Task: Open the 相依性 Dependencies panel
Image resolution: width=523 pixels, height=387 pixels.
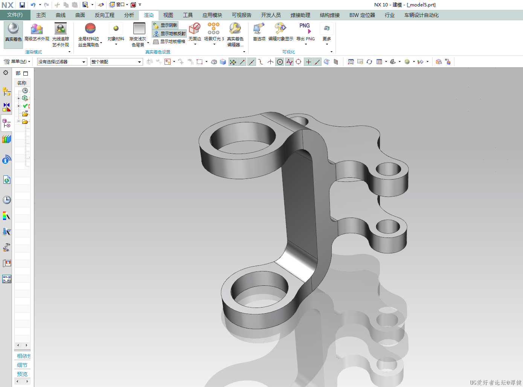Action: click(23, 356)
